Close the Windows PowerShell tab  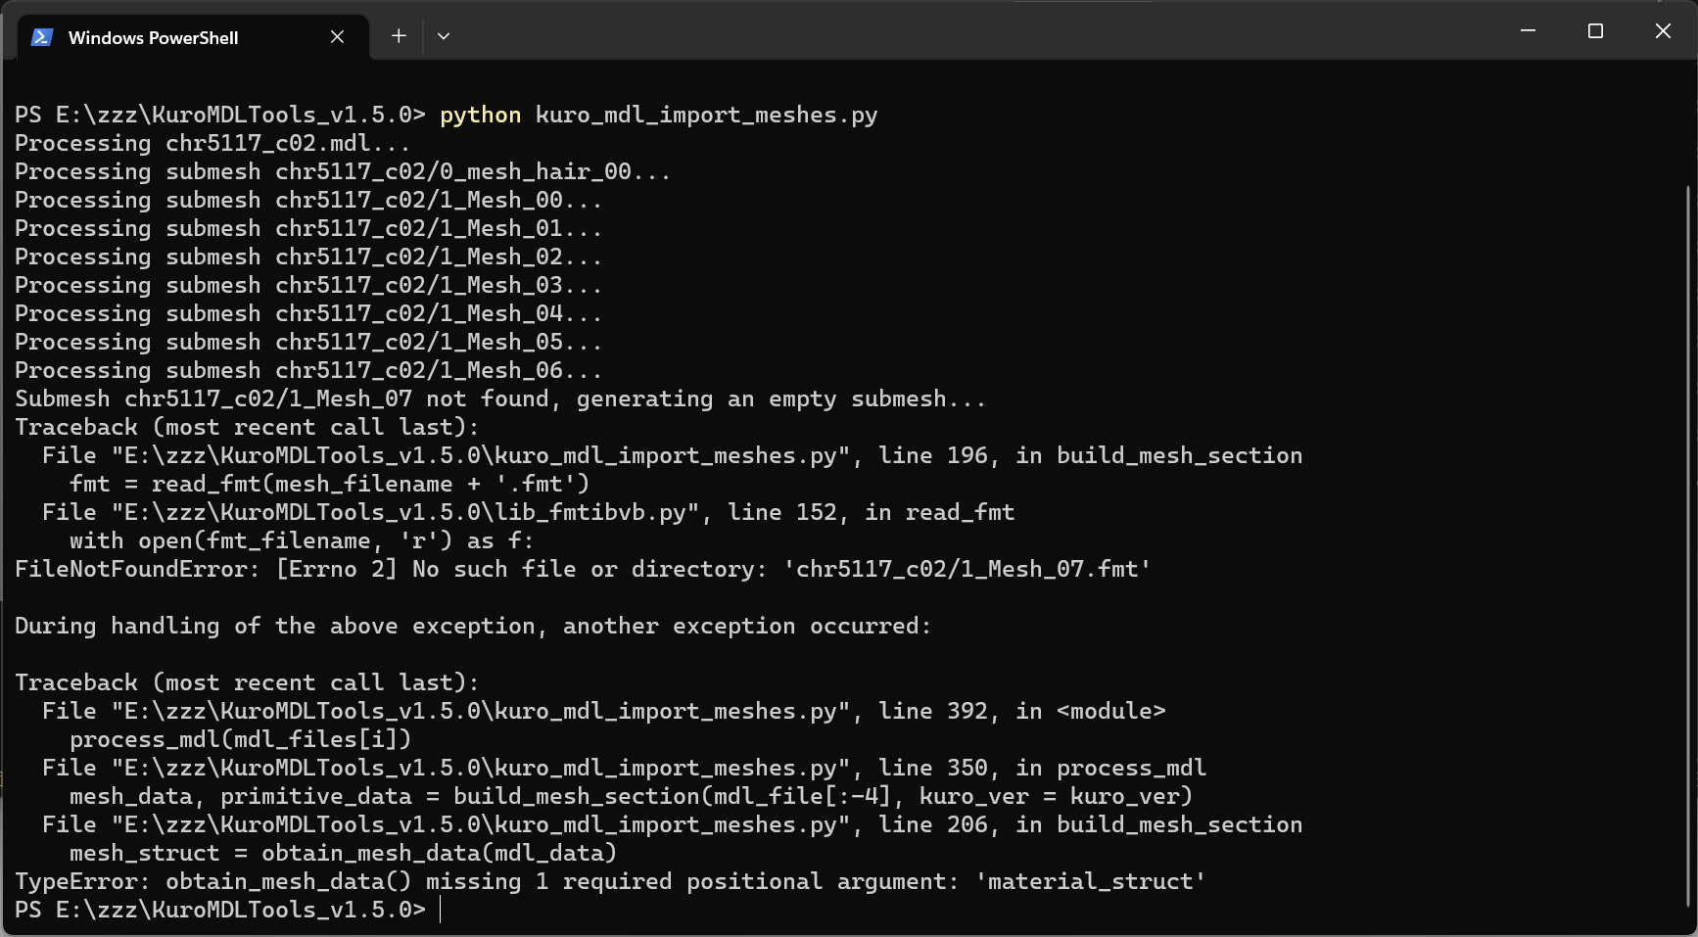point(337,36)
